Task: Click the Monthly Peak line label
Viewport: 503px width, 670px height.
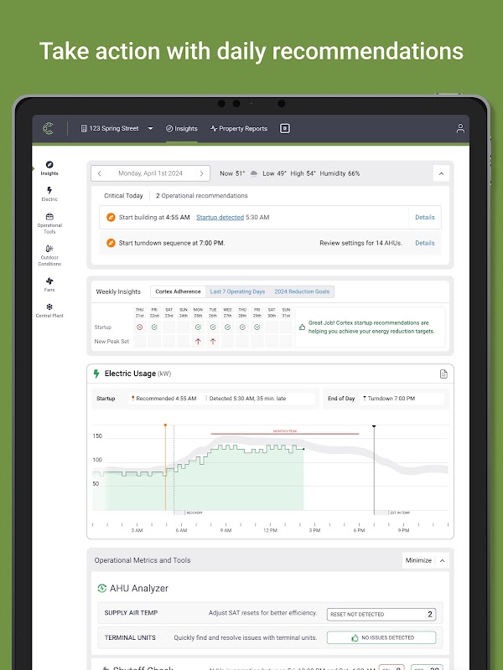Action: (285, 431)
